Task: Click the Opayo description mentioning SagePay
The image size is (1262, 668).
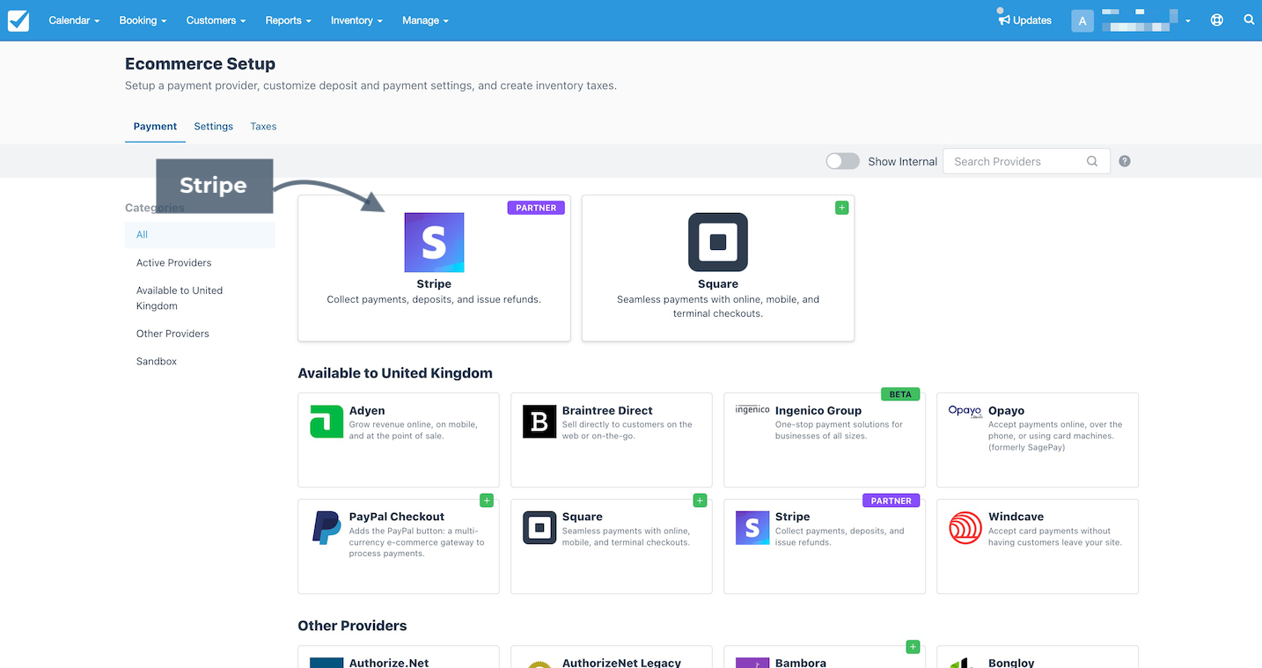Action: click(x=1055, y=436)
